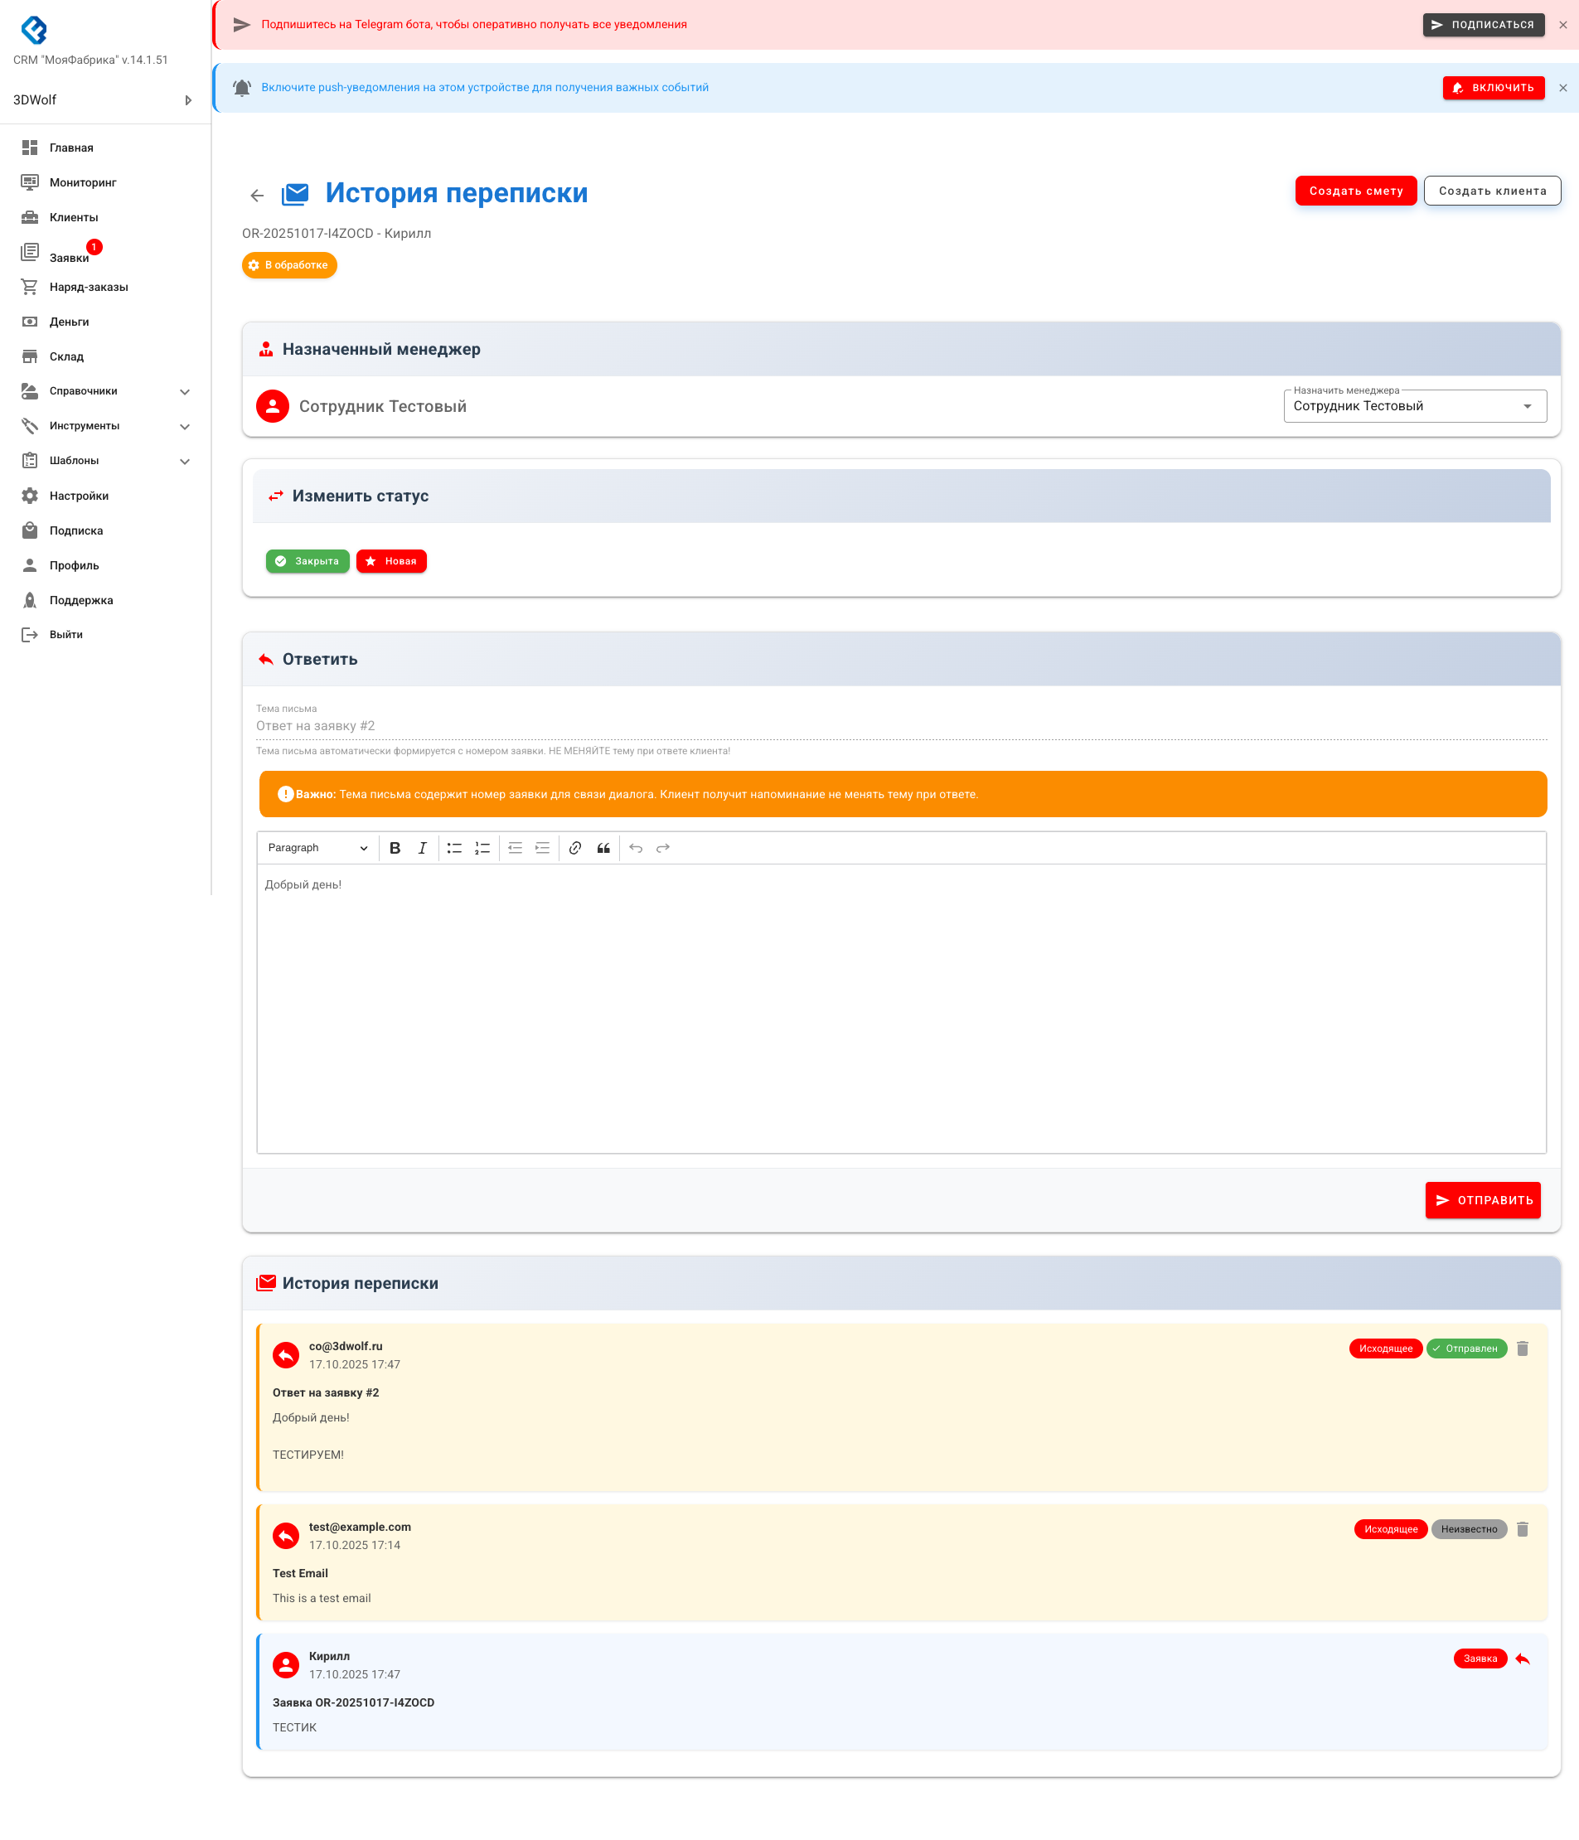
Task: Insert a numbered list in the editor
Action: point(482,848)
